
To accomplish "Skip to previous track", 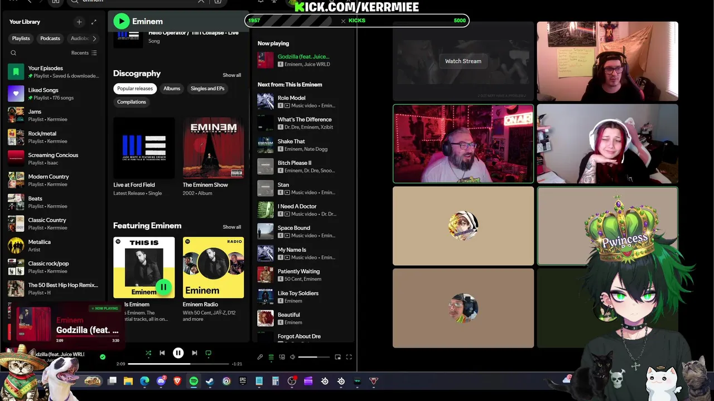I will coord(162,353).
